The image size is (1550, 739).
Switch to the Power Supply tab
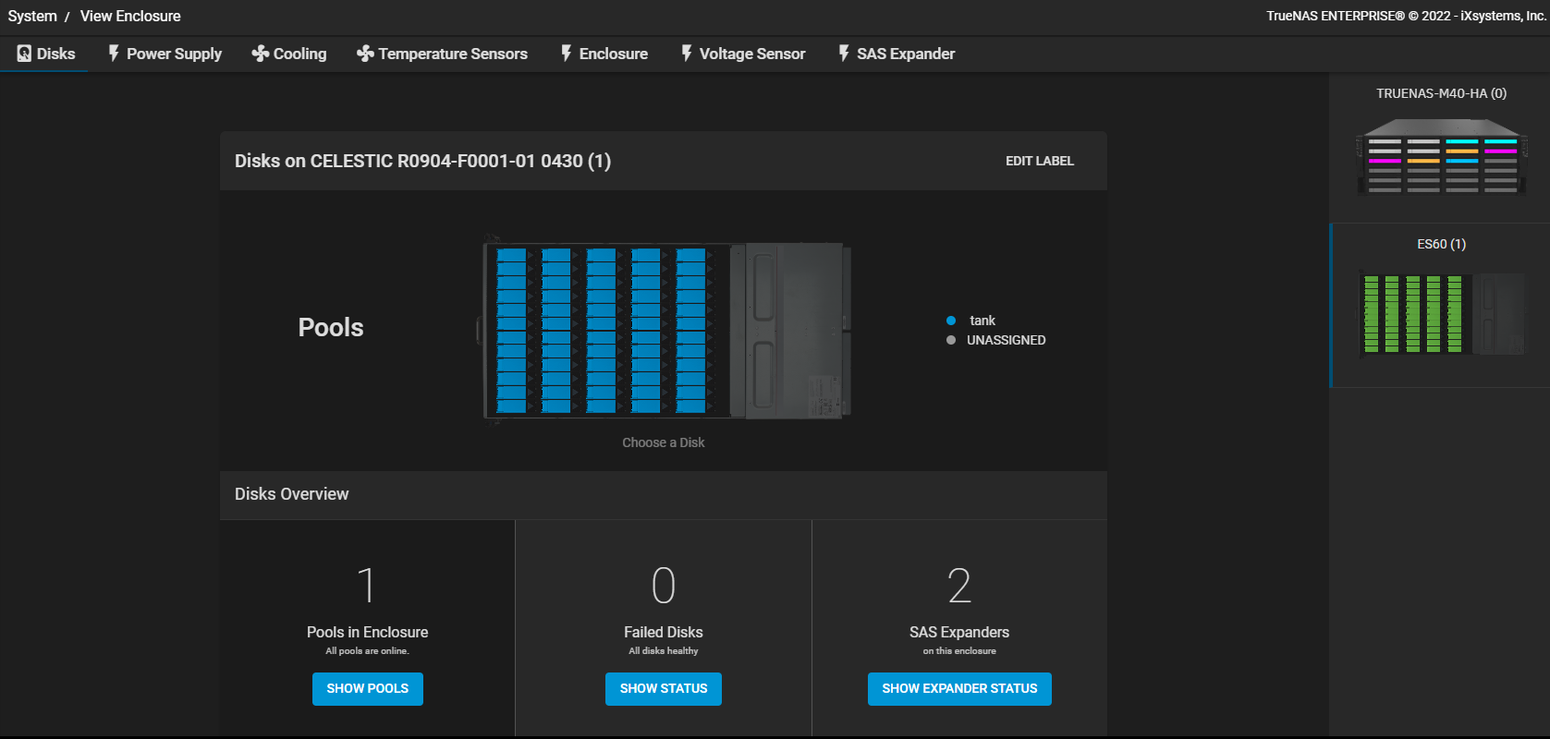click(174, 54)
